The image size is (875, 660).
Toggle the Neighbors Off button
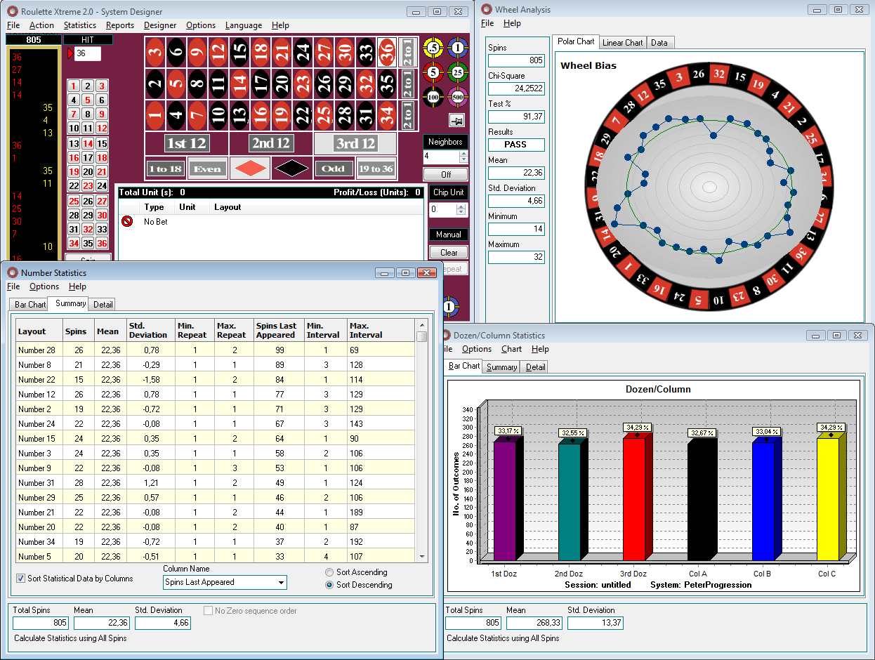(445, 174)
